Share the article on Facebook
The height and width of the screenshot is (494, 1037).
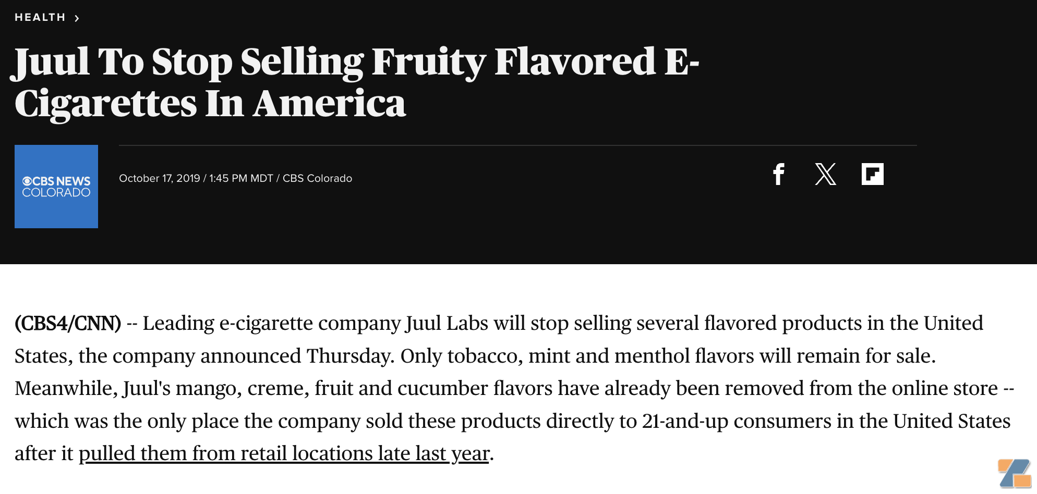[778, 174]
